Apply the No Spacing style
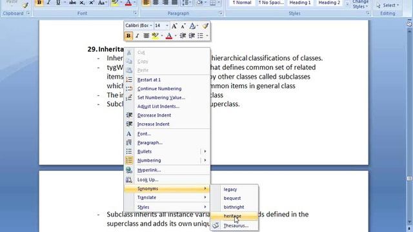413x232 pixels. (271, 3)
